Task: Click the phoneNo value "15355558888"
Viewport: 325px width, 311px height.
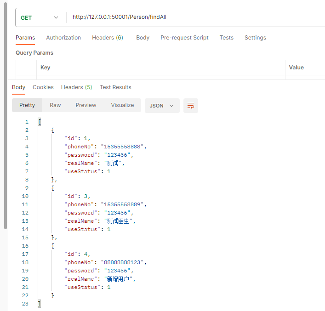Action: click(x=122, y=147)
